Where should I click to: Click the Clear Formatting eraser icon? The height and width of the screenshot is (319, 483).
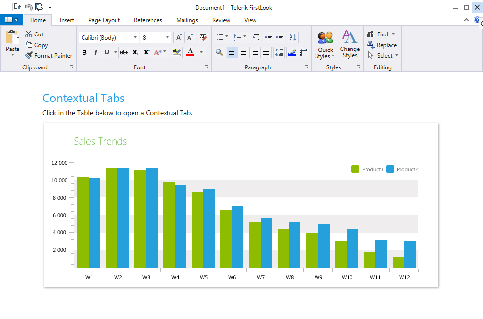pyautogui.click(x=203, y=37)
